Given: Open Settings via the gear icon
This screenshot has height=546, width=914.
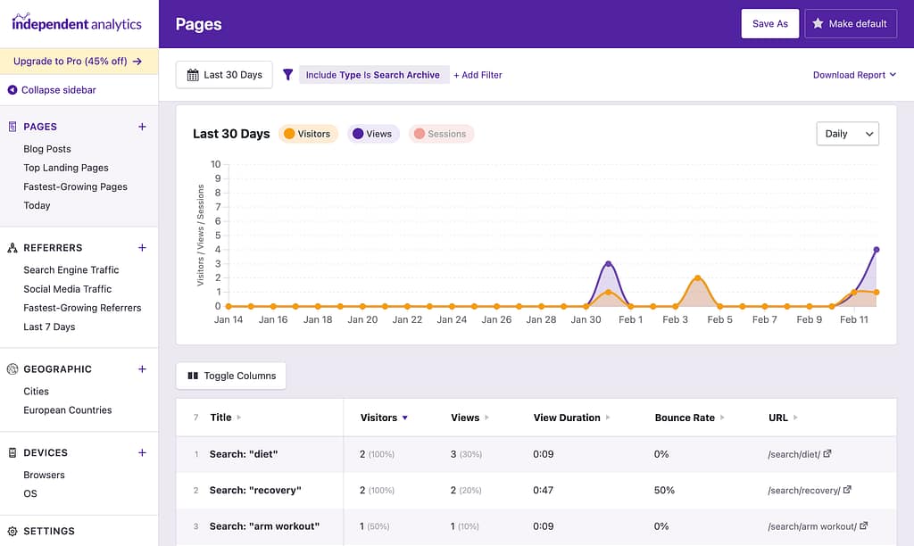Looking at the screenshot, I should click(11, 531).
